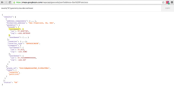Click the COPY button
This screenshot has height=109, width=174.
(168, 8)
